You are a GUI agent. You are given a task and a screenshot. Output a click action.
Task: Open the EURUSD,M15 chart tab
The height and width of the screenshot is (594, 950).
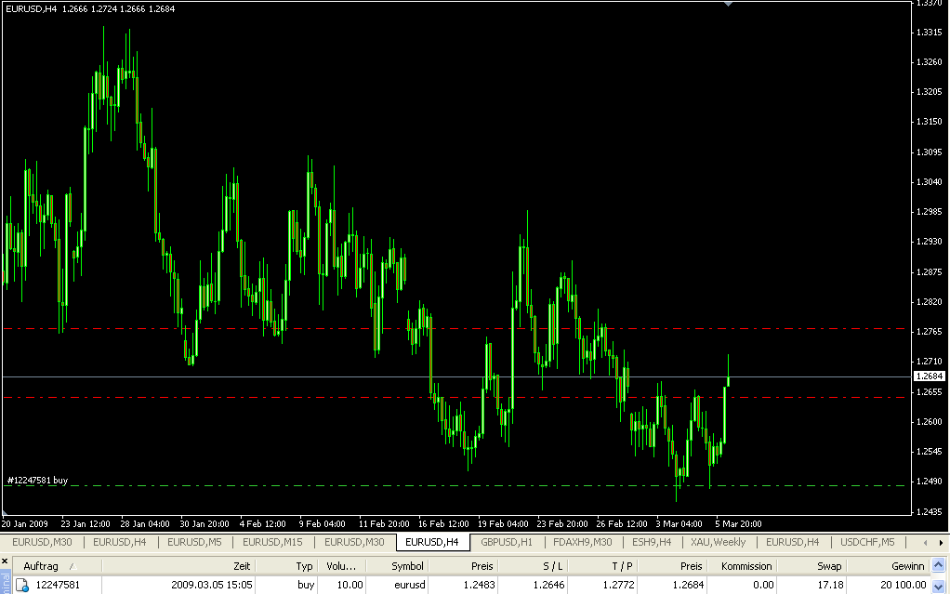point(272,542)
